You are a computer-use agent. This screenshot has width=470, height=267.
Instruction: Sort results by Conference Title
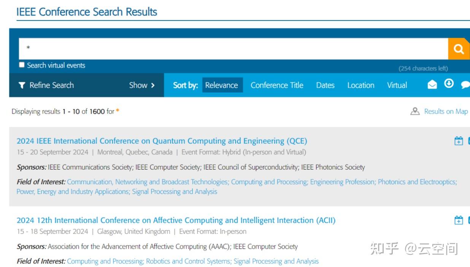(277, 85)
